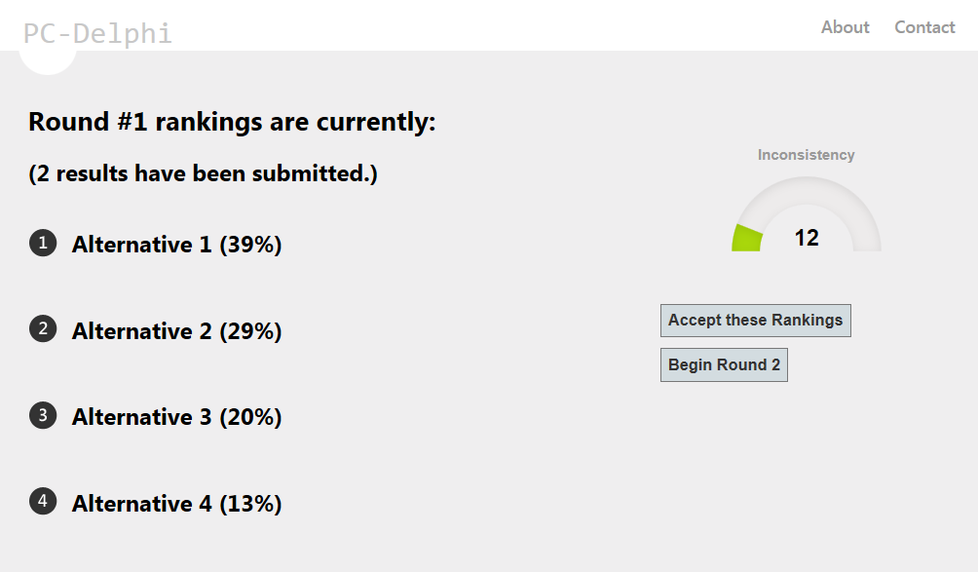Click the rank 2 number badge

point(43,329)
